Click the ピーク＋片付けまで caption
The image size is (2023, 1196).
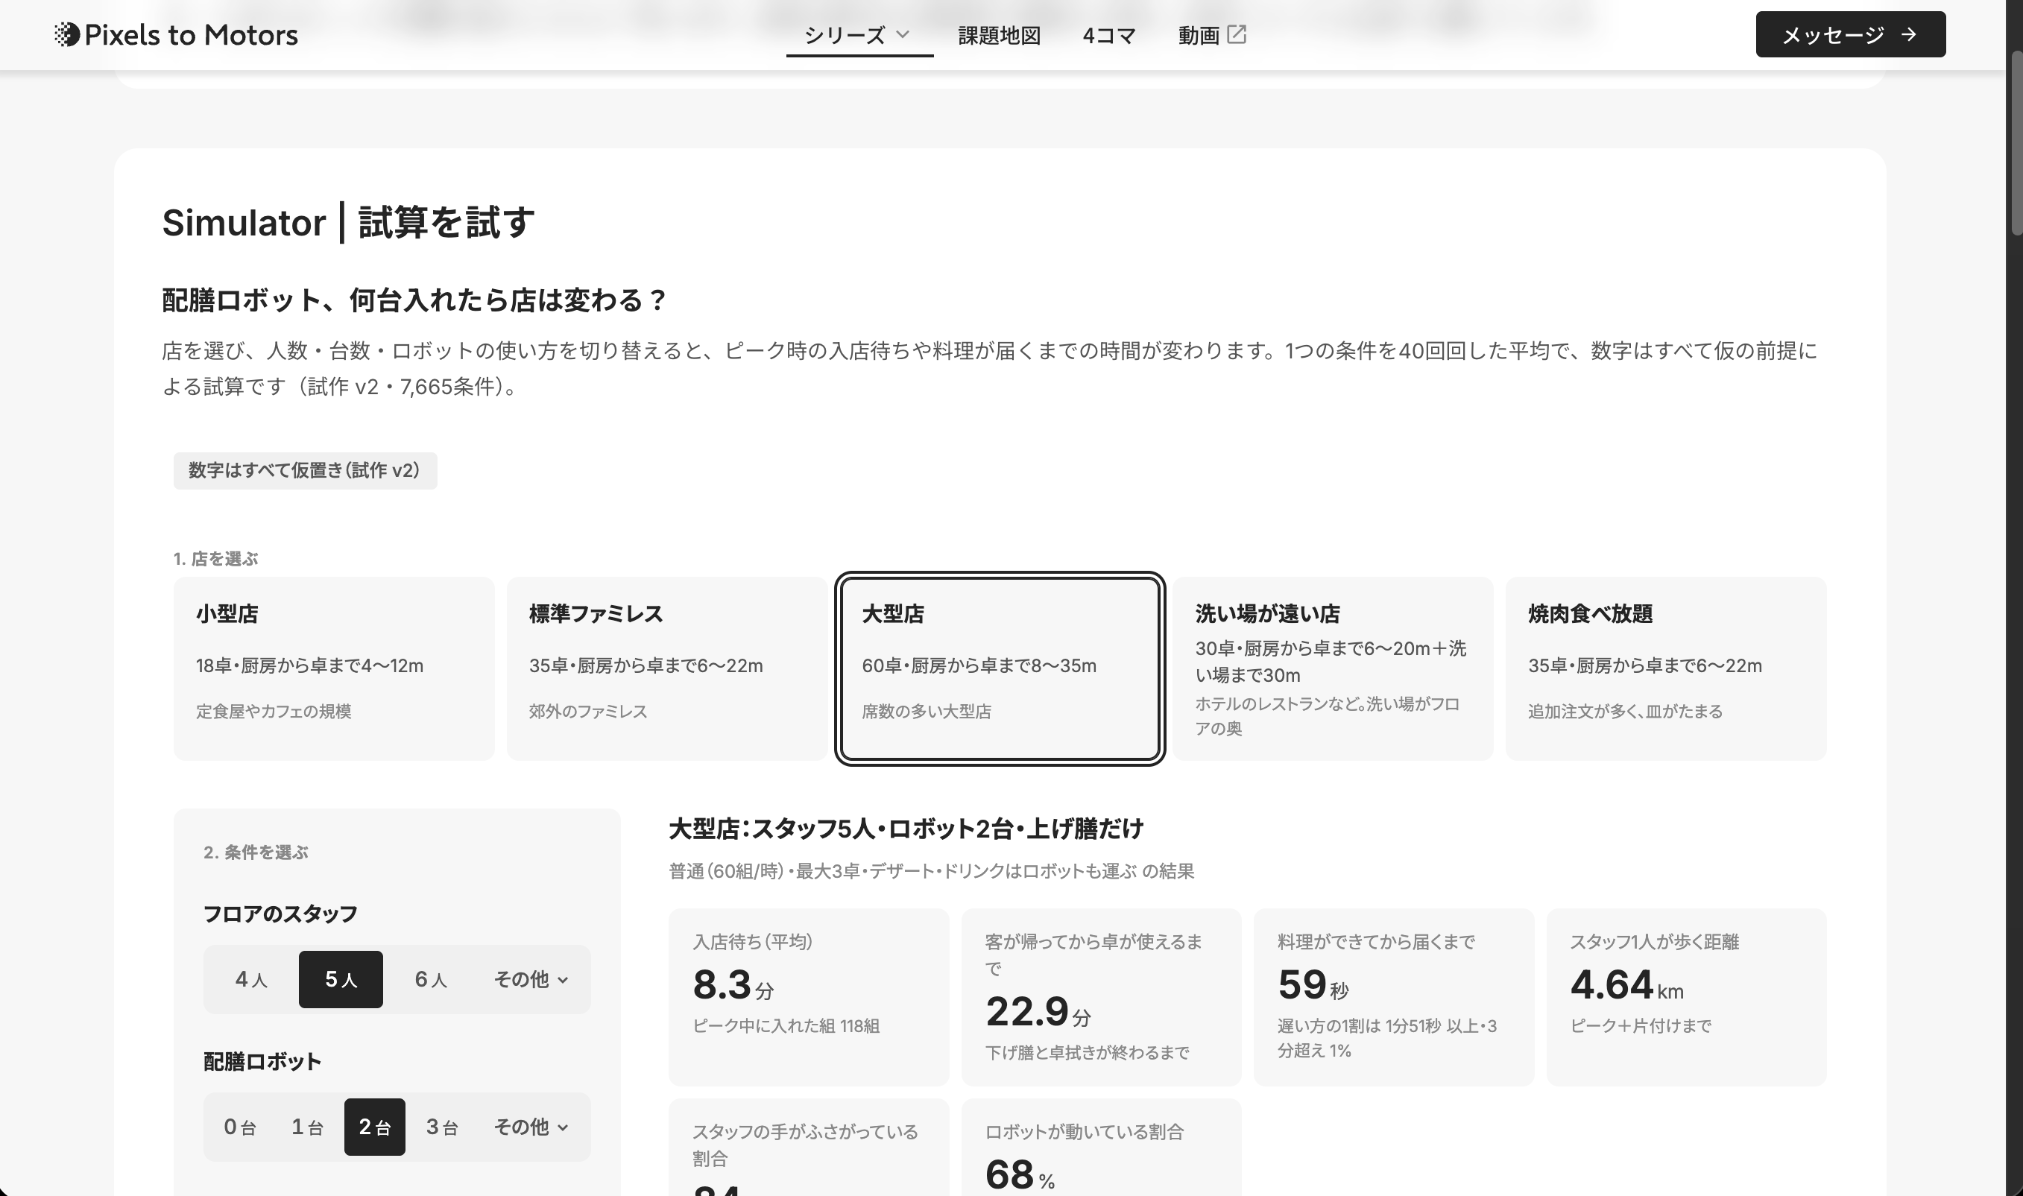(1640, 1026)
